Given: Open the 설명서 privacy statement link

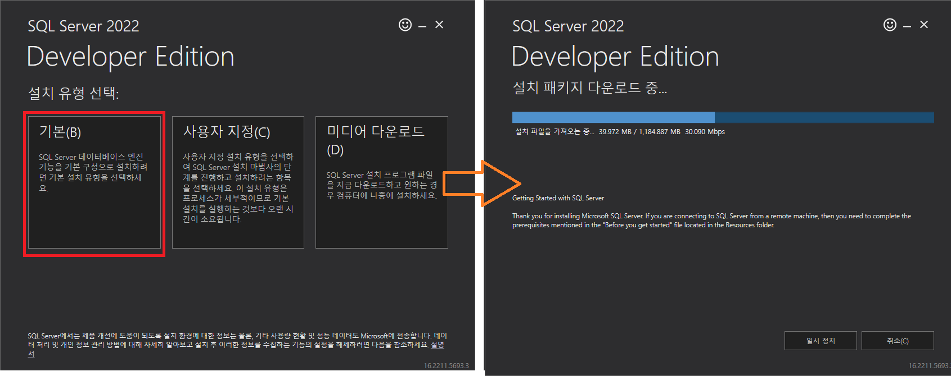Looking at the screenshot, I should click(x=437, y=345).
